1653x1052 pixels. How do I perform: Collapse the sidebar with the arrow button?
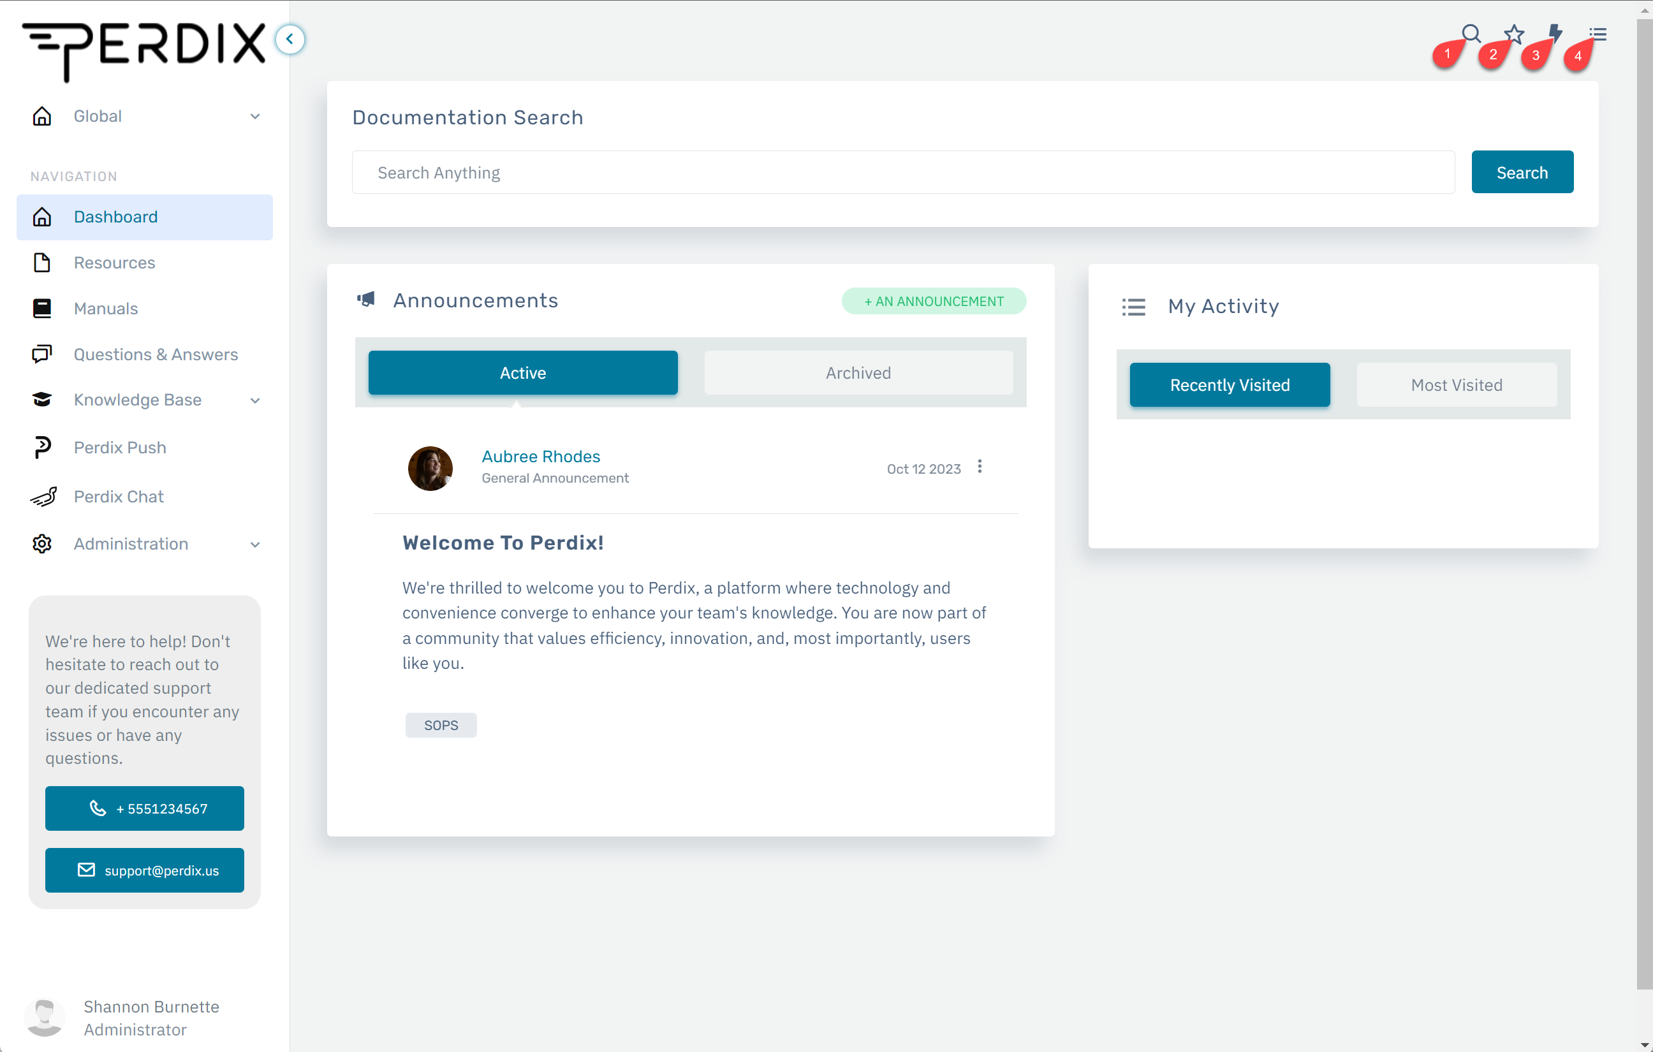(290, 39)
